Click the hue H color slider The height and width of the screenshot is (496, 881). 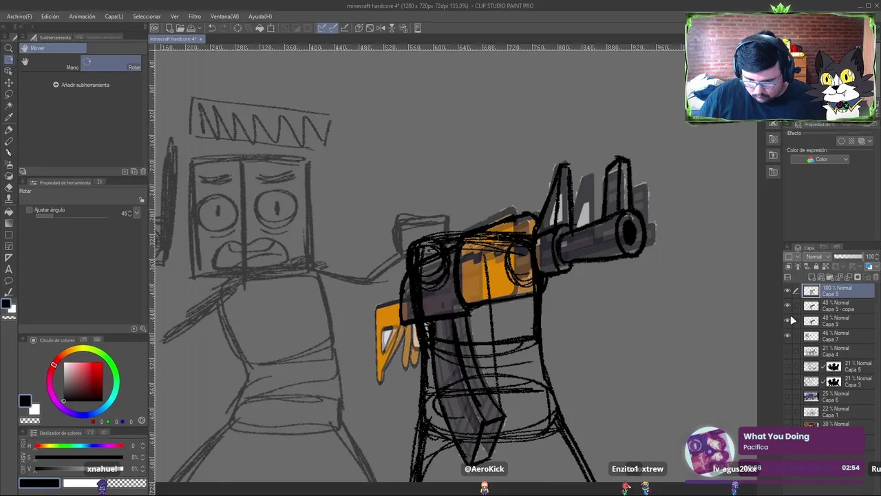[x=79, y=446]
